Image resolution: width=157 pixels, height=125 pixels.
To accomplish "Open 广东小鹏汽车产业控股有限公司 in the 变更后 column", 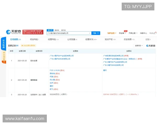I will tap(115, 62).
